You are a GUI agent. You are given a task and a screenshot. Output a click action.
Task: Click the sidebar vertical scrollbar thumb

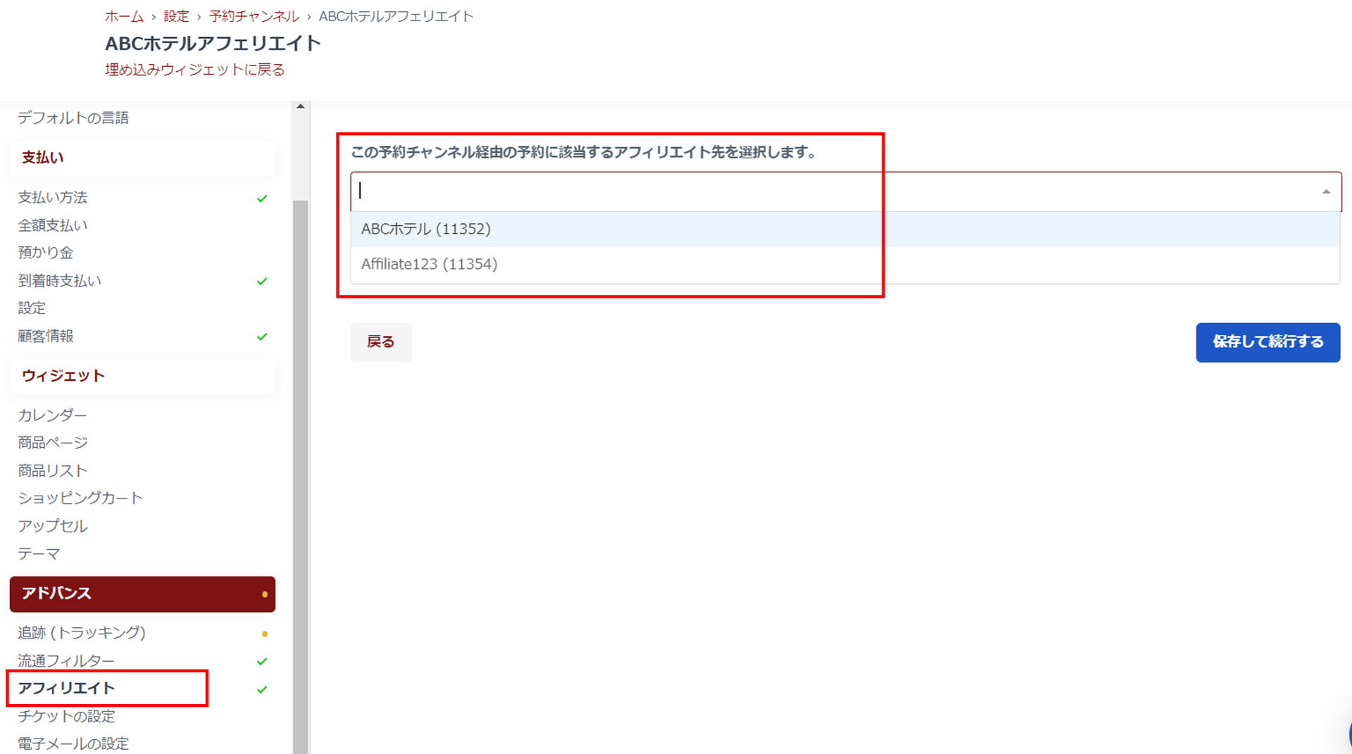(x=301, y=472)
